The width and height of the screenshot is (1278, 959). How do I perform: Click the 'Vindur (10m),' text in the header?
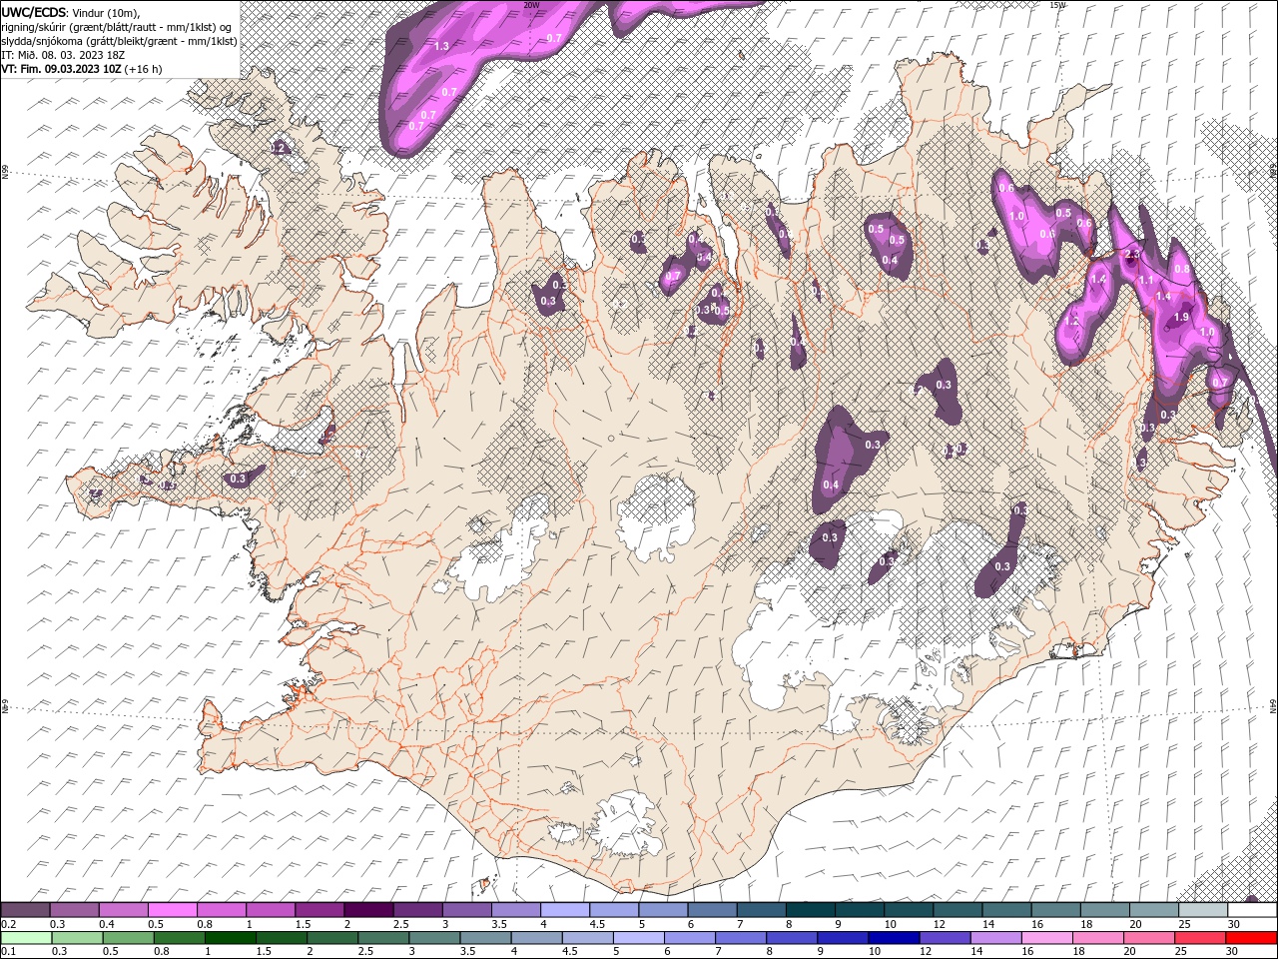tap(106, 12)
